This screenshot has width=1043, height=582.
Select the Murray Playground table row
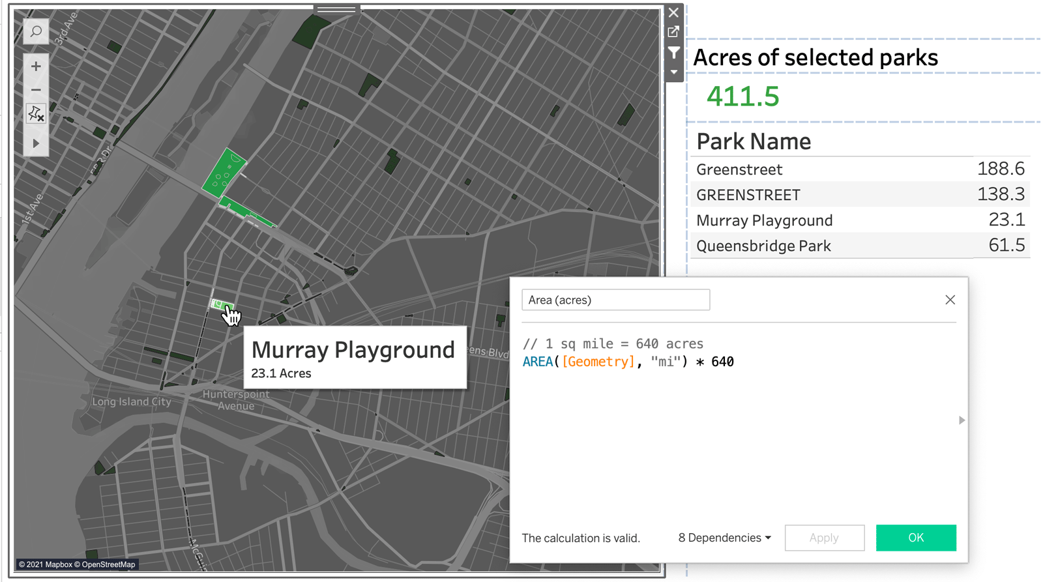(x=764, y=220)
